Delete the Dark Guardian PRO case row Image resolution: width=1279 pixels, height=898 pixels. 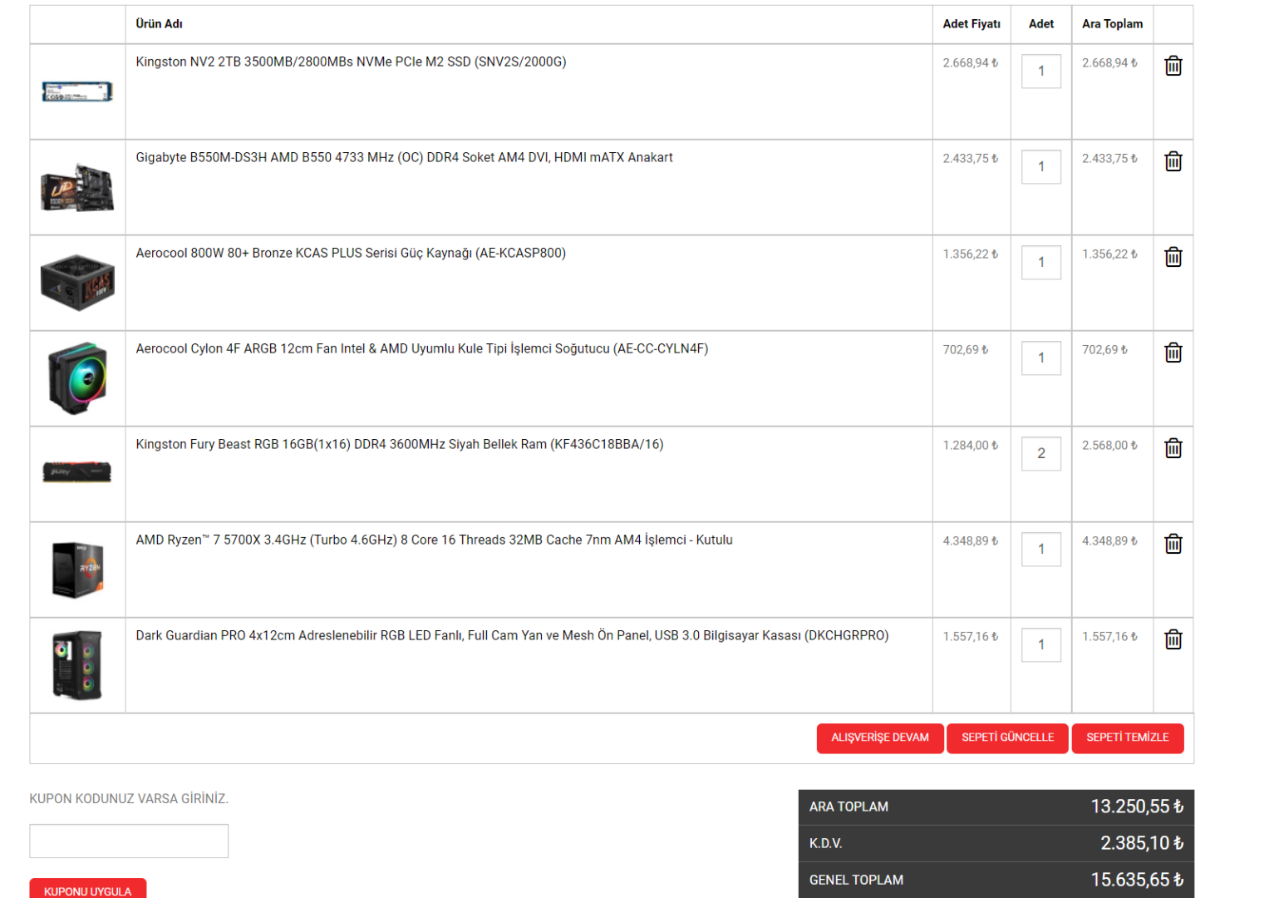(1173, 639)
